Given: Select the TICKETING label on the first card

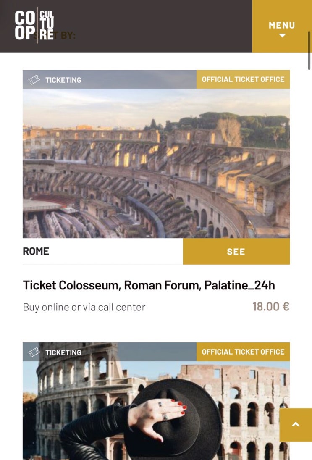Looking at the screenshot, I should pyautogui.click(x=63, y=80).
